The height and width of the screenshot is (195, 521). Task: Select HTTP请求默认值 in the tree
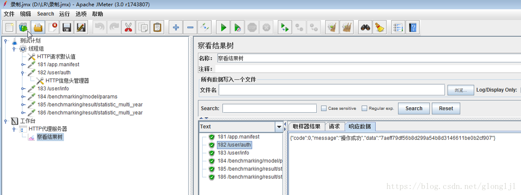coord(56,57)
